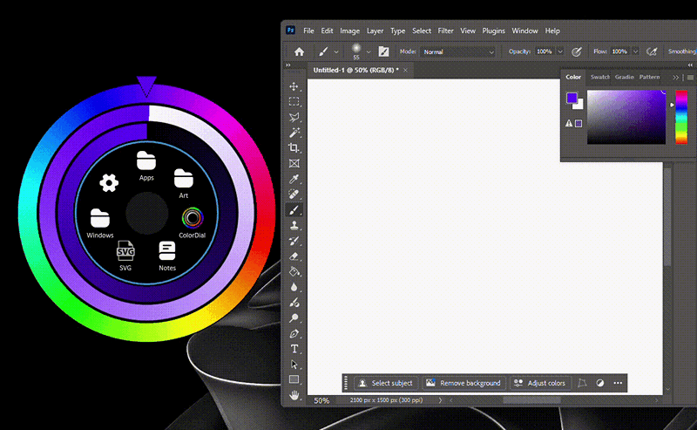Screen dimensions: 697x430
Task: Open the radial menu settings gear
Action: coord(109,182)
